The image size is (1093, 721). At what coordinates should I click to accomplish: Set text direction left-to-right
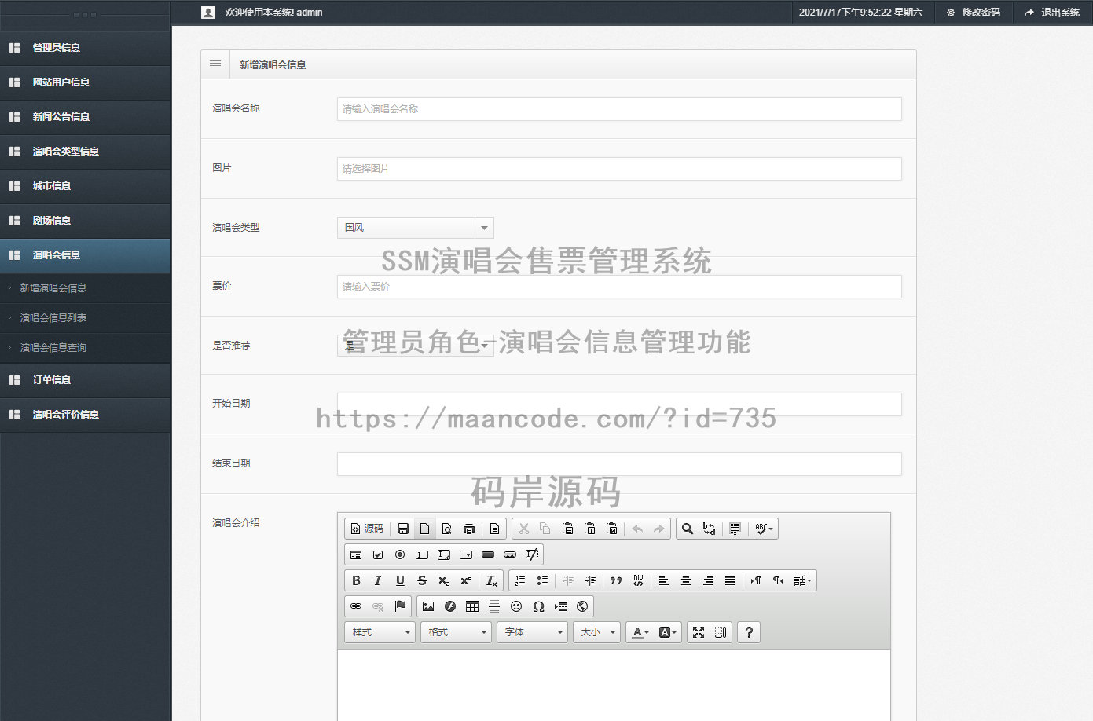click(756, 580)
